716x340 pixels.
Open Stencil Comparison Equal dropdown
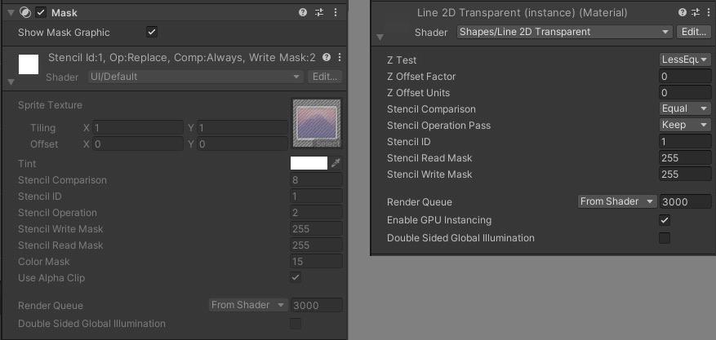coord(685,108)
